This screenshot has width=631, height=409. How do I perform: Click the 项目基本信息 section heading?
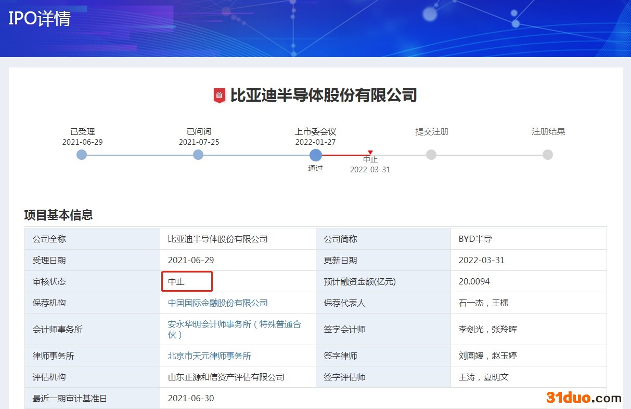click(x=58, y=215)
